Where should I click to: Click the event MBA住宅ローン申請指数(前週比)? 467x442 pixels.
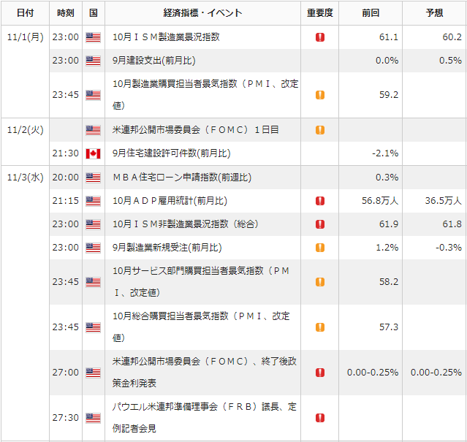(182, 178)
